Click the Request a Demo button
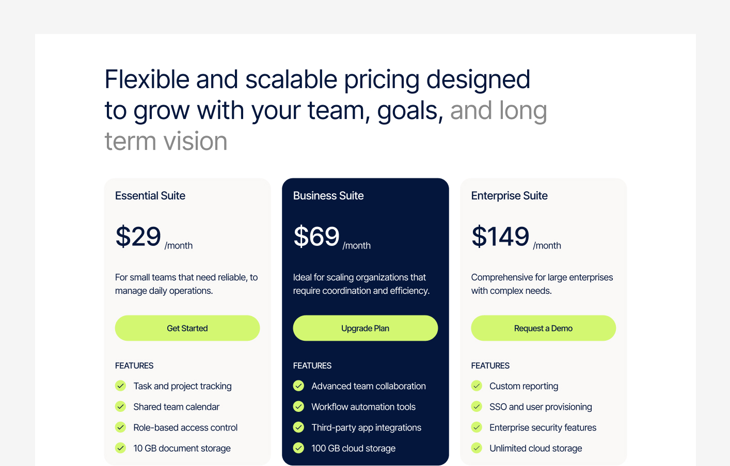This screenshot has height=466, width=730. [543, 328]
